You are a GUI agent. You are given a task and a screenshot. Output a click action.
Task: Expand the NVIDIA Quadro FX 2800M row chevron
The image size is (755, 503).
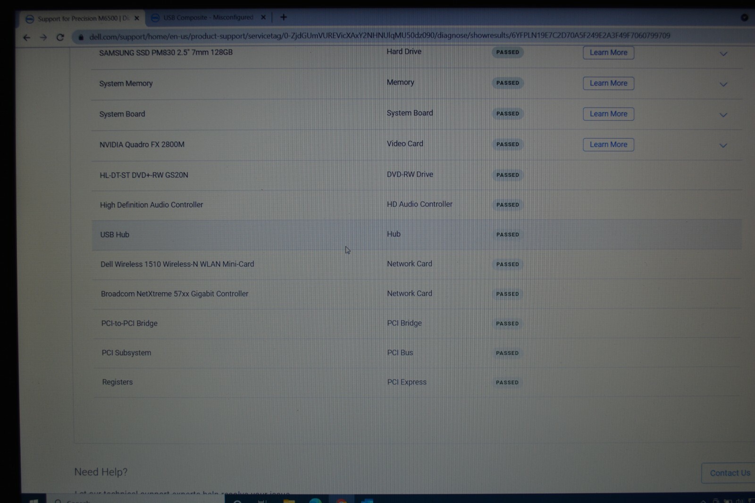click(x=723, y=146)
